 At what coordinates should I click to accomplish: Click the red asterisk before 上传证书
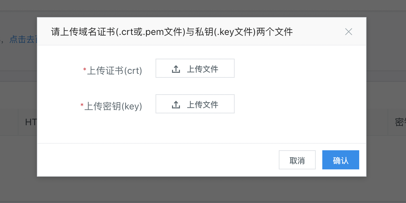pyautogui.click(x=85, y=70)
